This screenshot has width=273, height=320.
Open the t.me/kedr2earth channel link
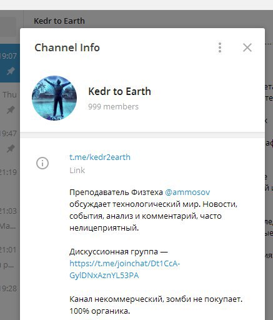(x=100, y=157)
